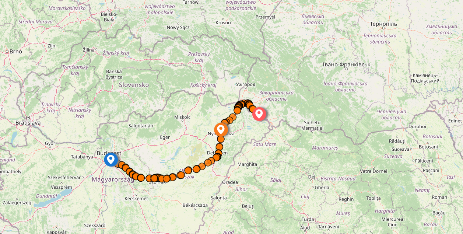Click the Kecskemét city label
The height and width of the screenshot is (234, 463).
click(x=136, y=198)
